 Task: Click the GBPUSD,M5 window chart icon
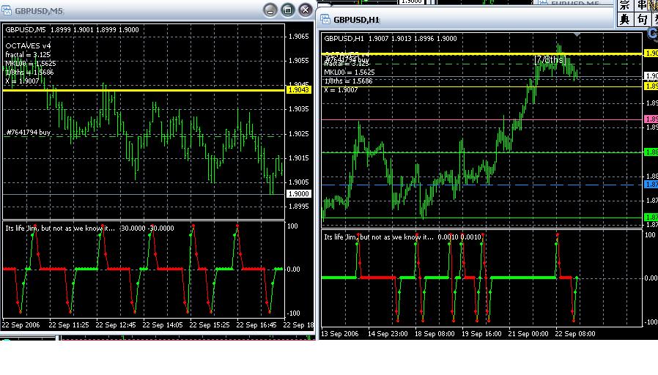pyautogui.click(x=7, y=10)
